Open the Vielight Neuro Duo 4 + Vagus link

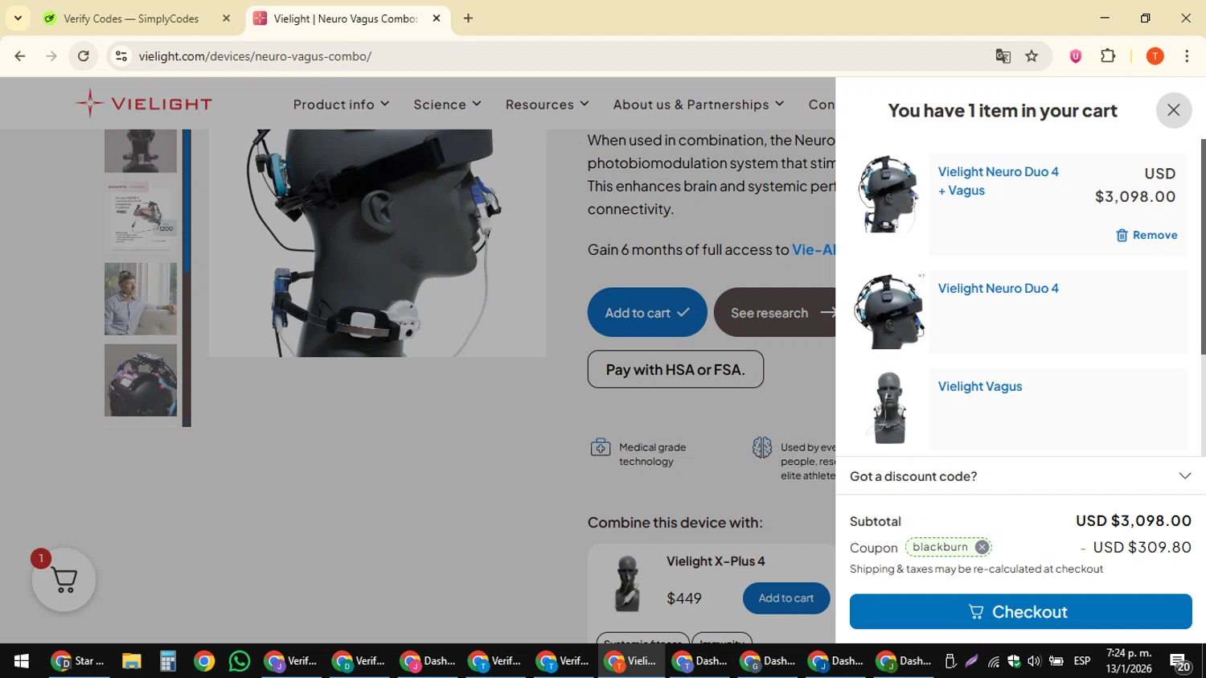[998, 181]
